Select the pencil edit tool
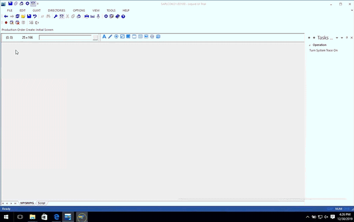This screenshot has width=354, height=222. pyautogui.click(x=110, y=37)
